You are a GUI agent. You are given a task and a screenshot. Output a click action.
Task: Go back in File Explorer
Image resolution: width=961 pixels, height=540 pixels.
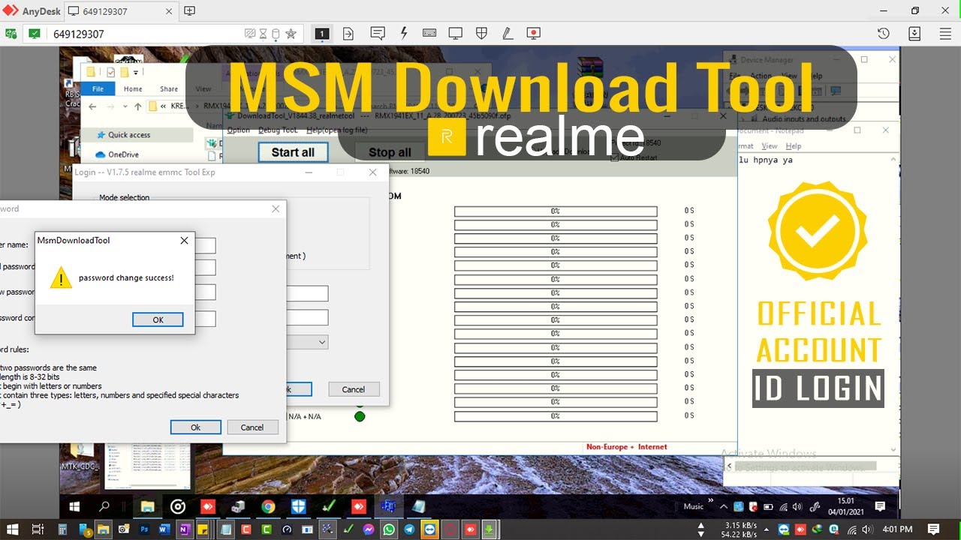92,107
